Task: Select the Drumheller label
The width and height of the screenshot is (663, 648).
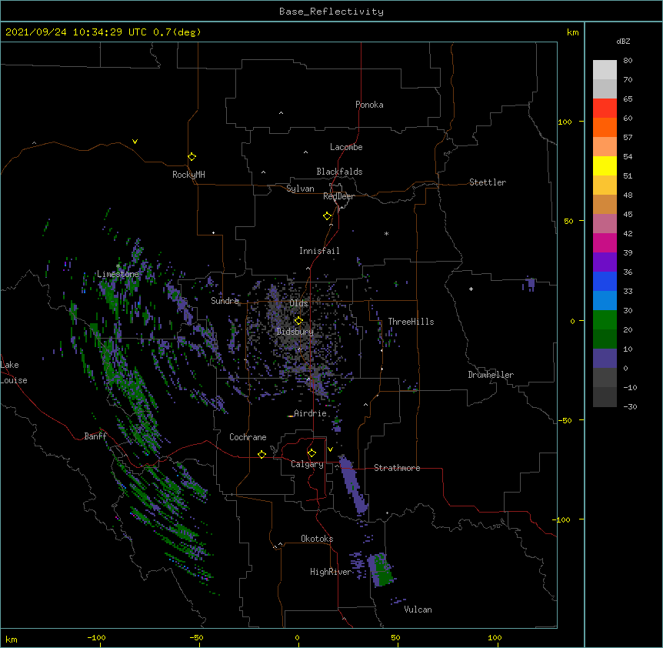Action: (x=491, y=375)
